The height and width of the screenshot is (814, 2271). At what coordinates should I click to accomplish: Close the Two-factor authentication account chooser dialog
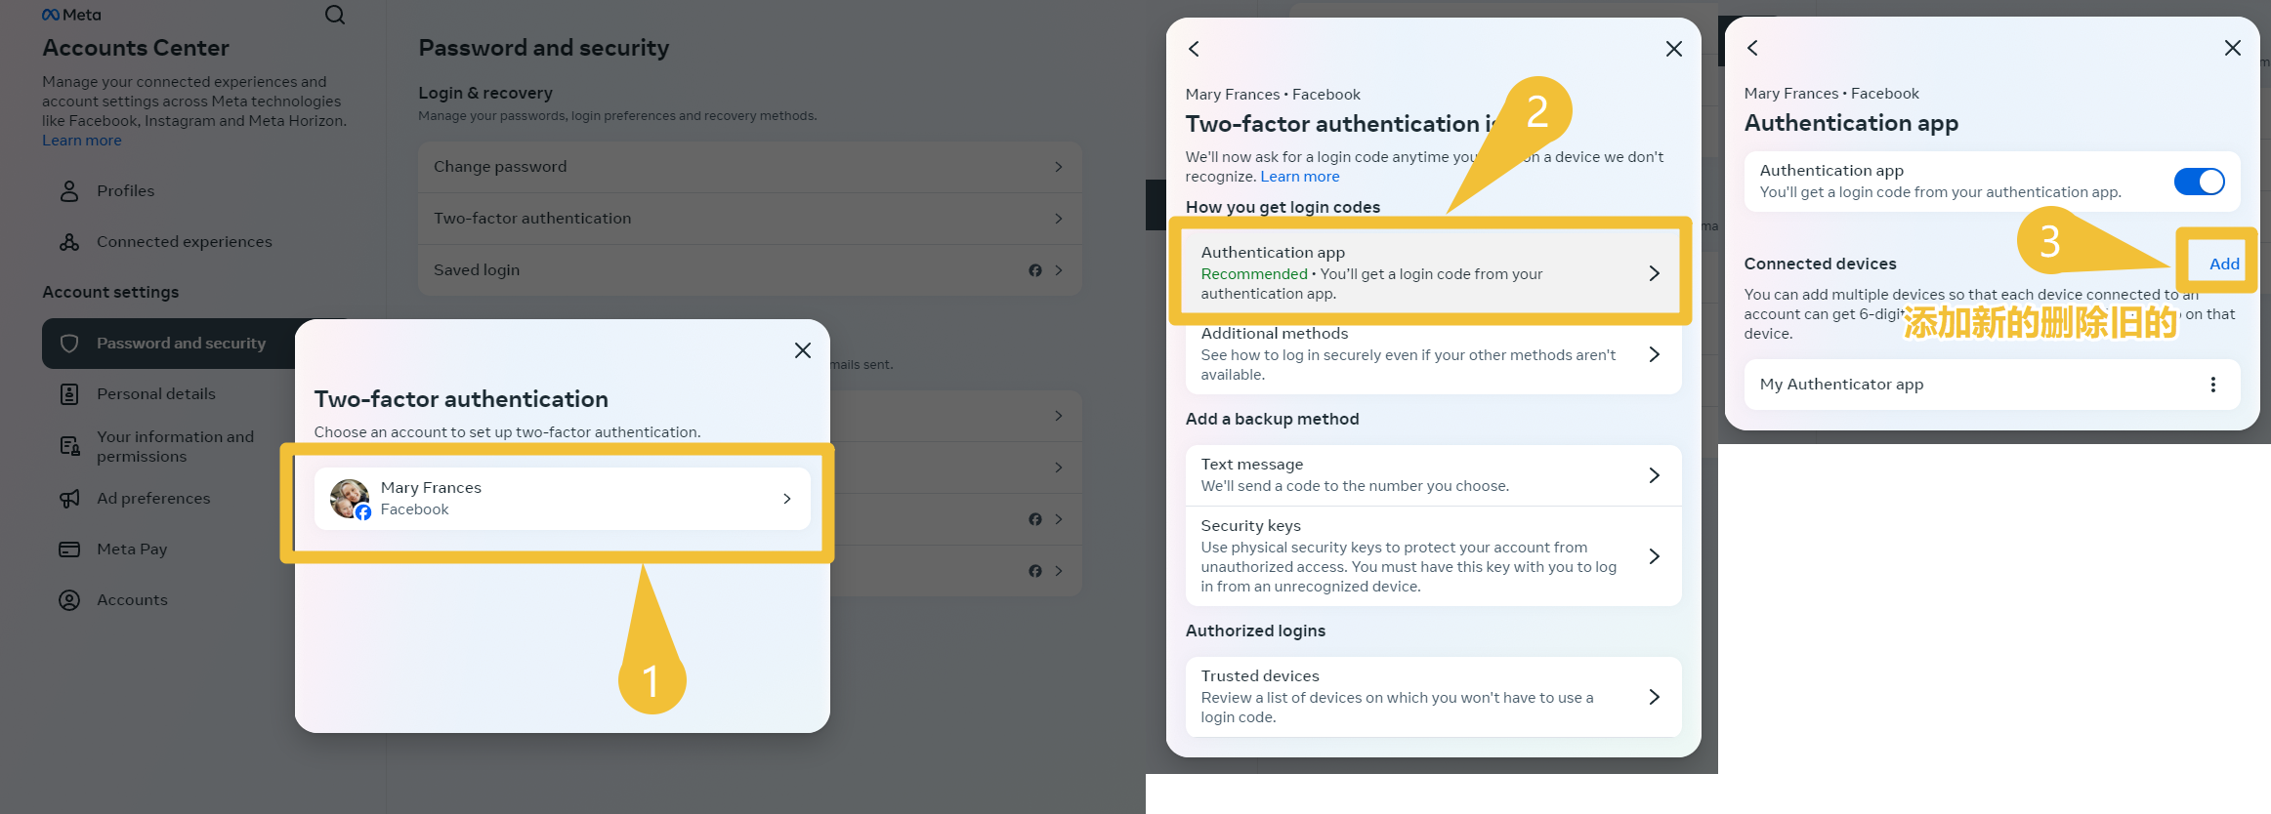[802, 350]
